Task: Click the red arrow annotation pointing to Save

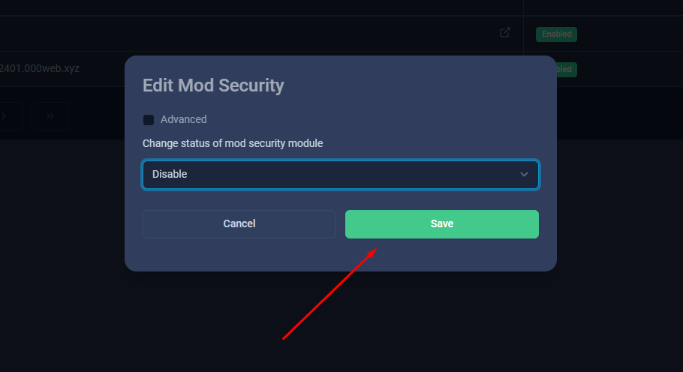Action: 329,294
